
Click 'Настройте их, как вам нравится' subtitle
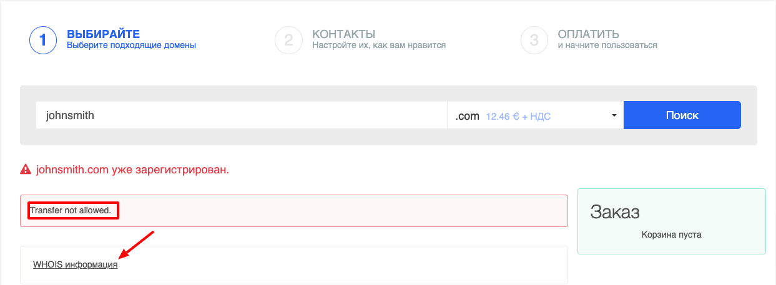379,46
